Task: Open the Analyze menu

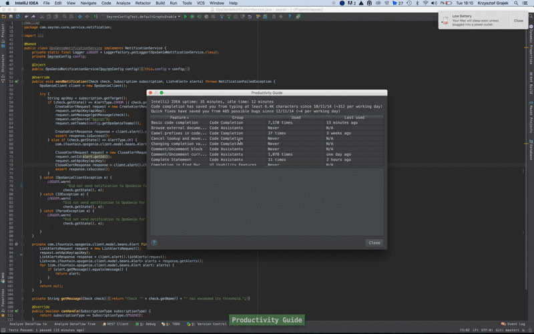Action: point(123,3)
